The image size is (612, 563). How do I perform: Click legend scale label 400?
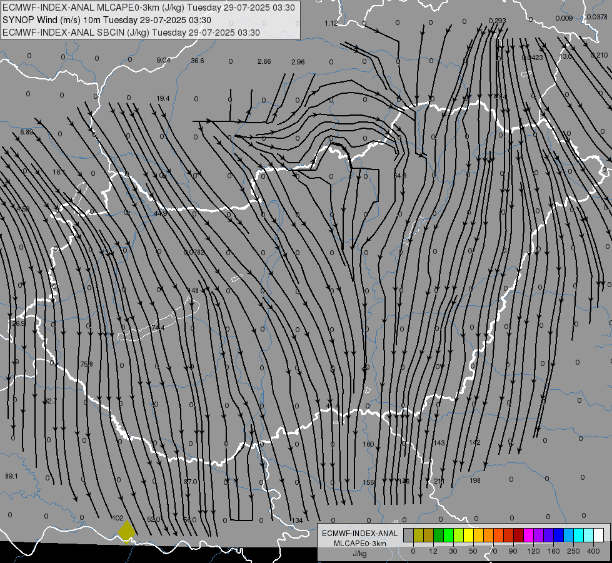593,551
